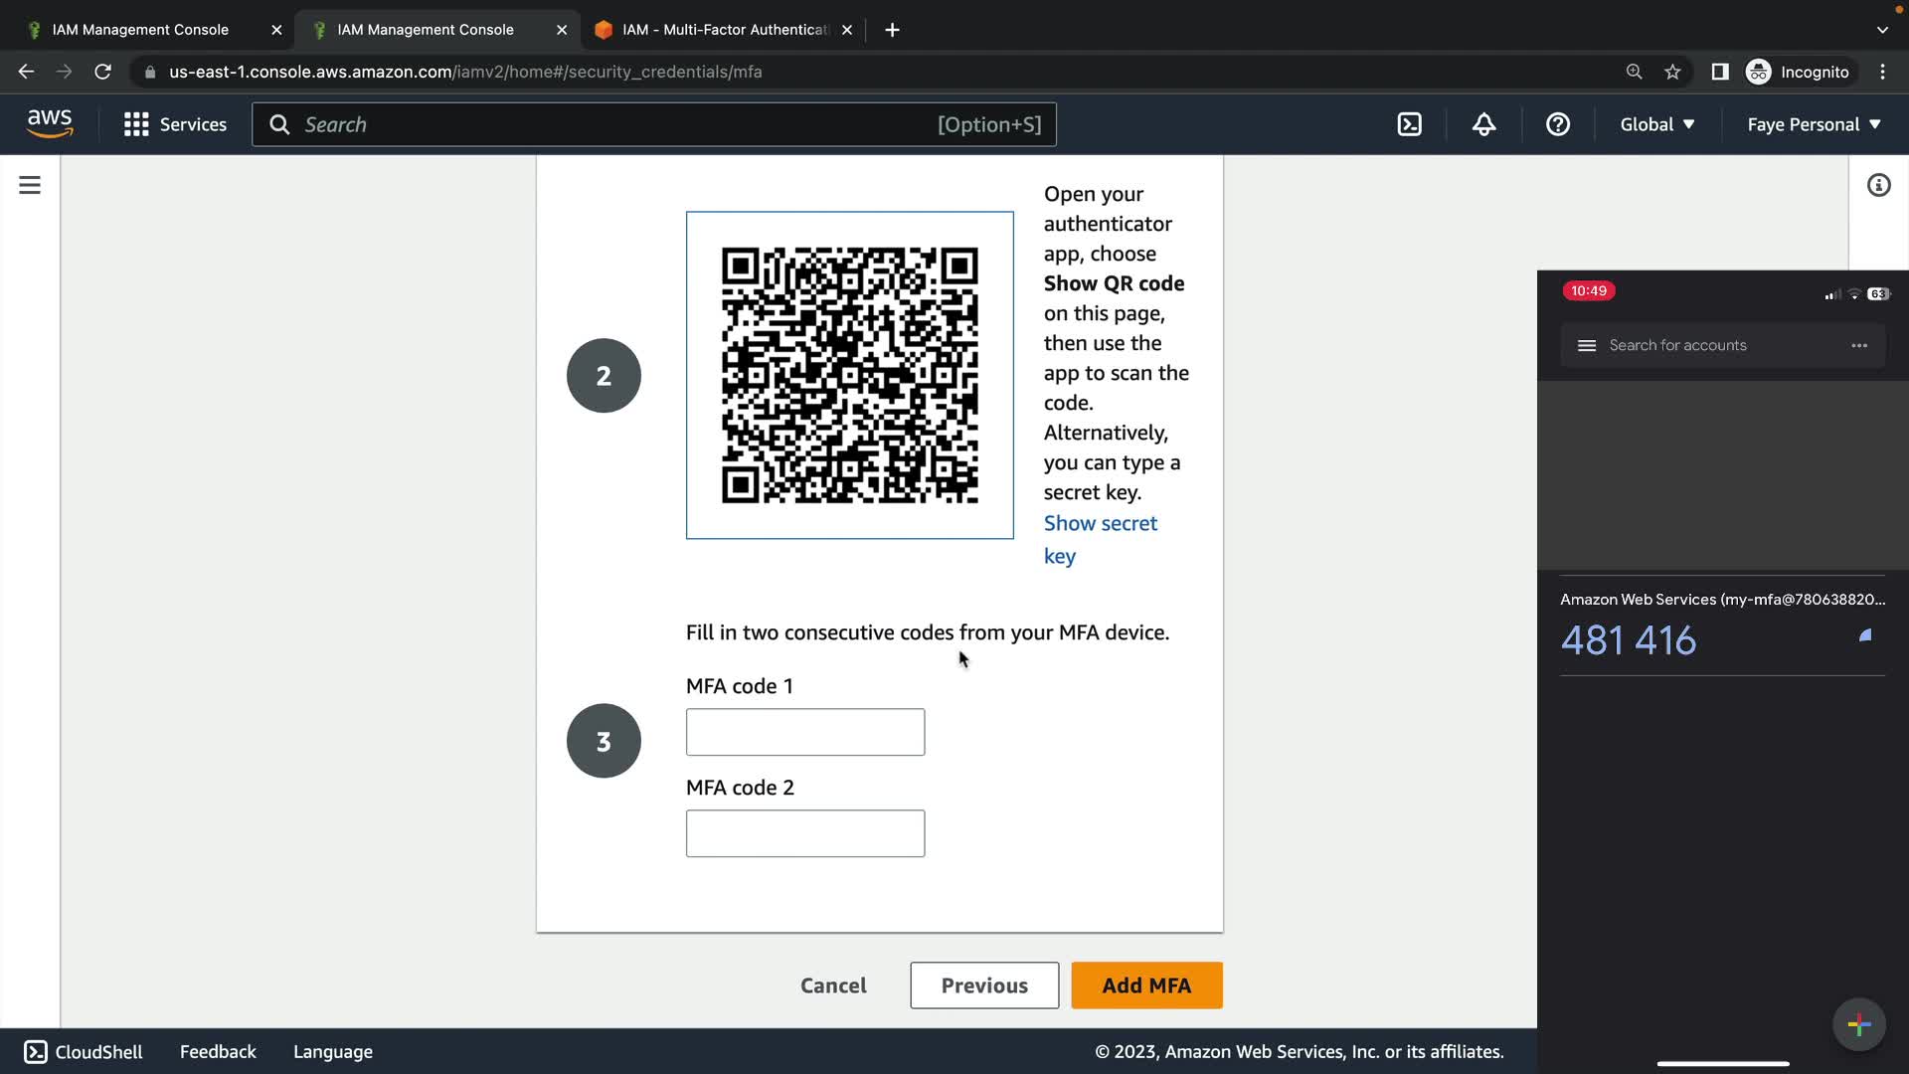Expand the left hamburger navigation menu

point(30,185)
